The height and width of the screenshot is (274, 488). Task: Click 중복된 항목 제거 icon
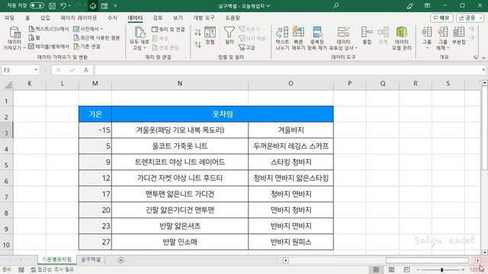tap(317, 32)
